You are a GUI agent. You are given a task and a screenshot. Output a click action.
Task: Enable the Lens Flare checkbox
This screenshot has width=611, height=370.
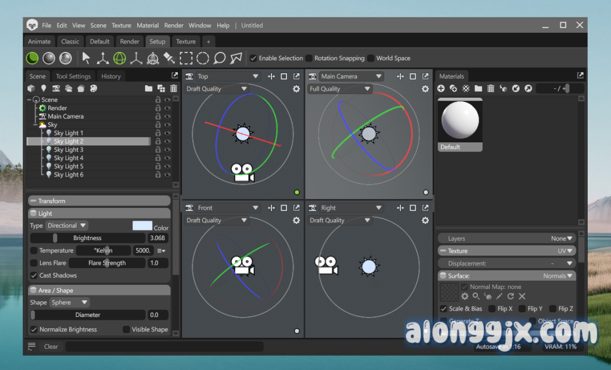click(x=34, y=263)
